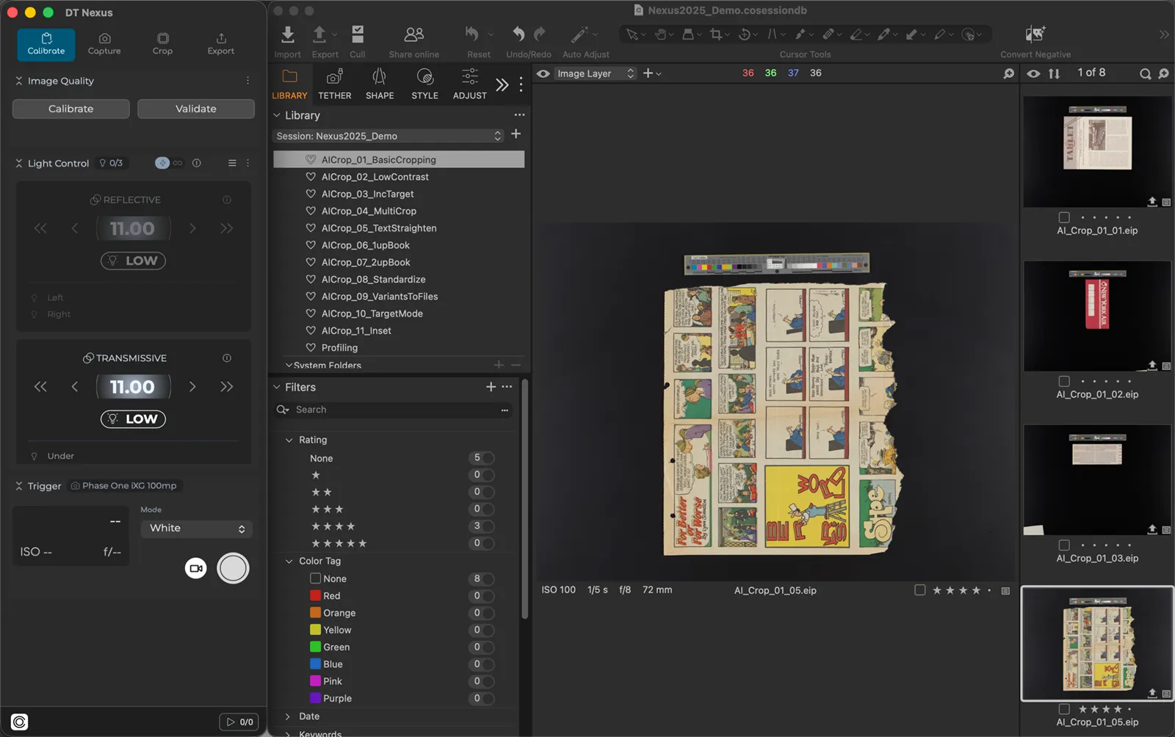
Task: Switch to the TETHER tool tab
Action: pyautogui.click(x=335, y=84)
